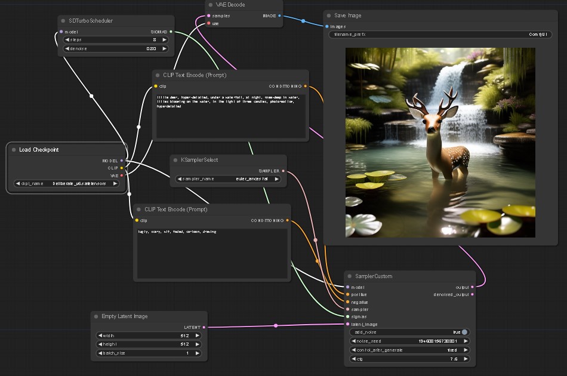Open the control_after_generate dropdown
Image resolution: width=567 pixels, height=376 pixels.
click(409, 350)
